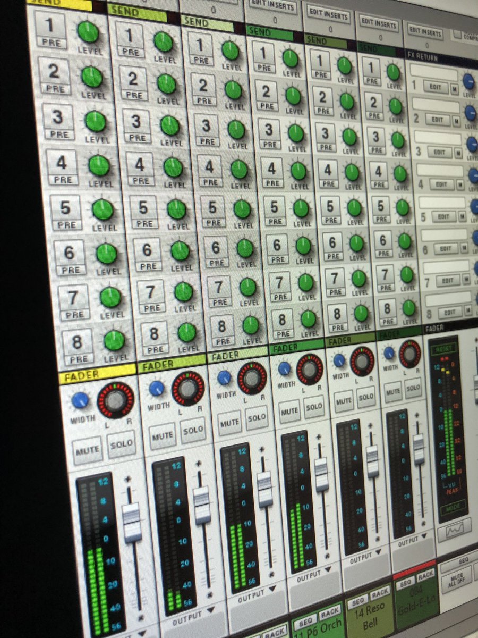
Task: Click the EDIT button for FX Return 2
Action: pos(438,120)
